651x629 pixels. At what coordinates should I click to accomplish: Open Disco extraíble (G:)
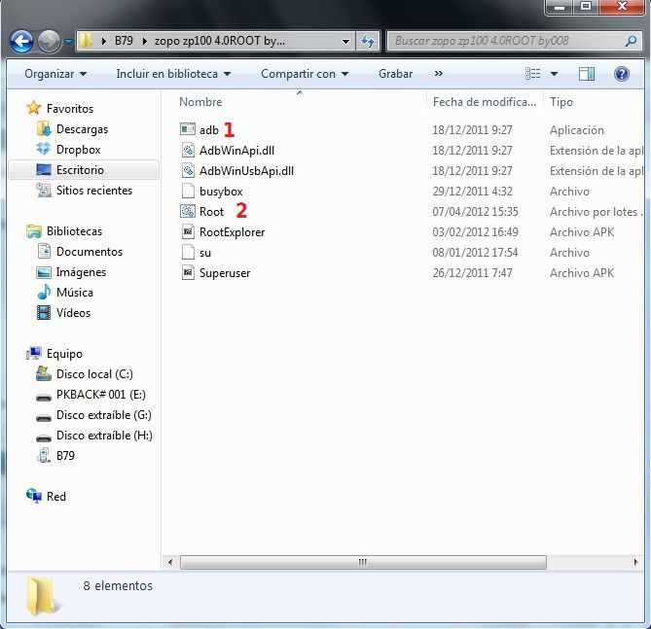coord(104,415)
